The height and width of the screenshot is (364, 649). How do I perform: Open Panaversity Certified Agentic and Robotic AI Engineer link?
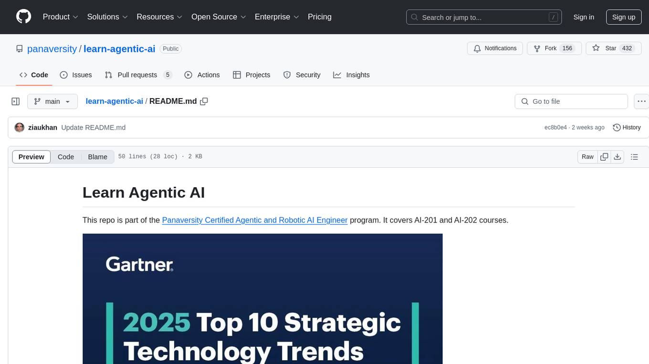click(x=255, y=220)
